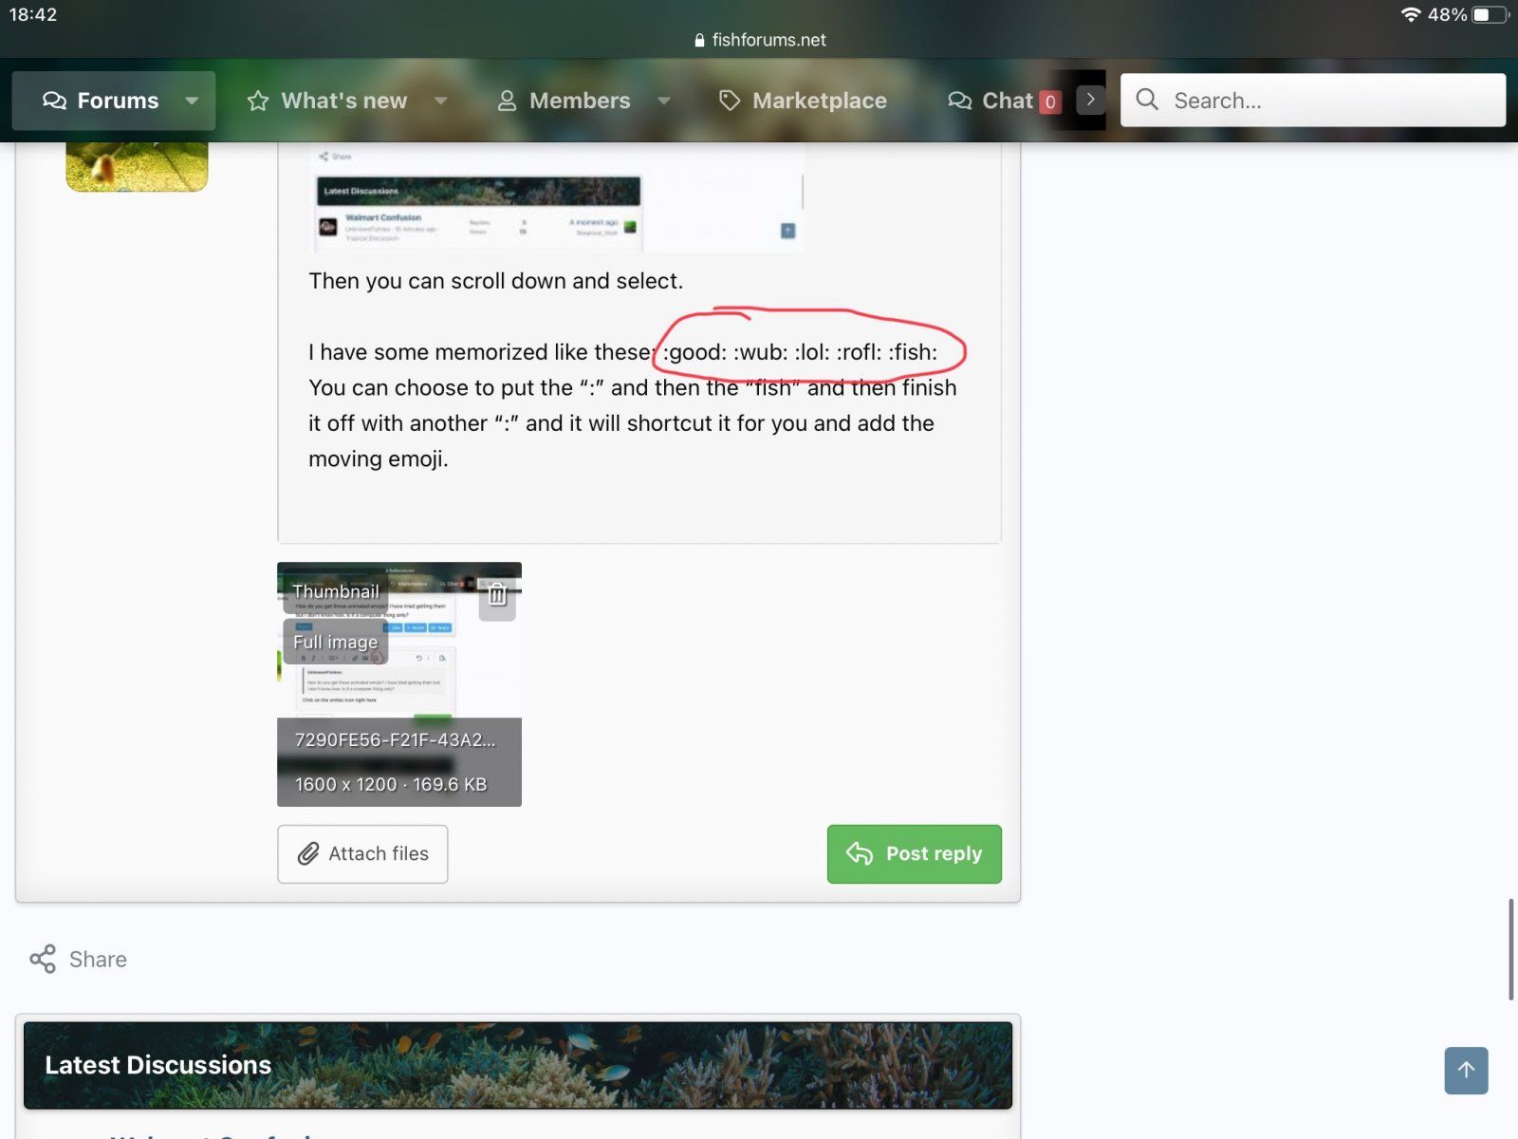Insert attachment as Full image
Screen dimensions: 1518x1139
coord(335,642)
